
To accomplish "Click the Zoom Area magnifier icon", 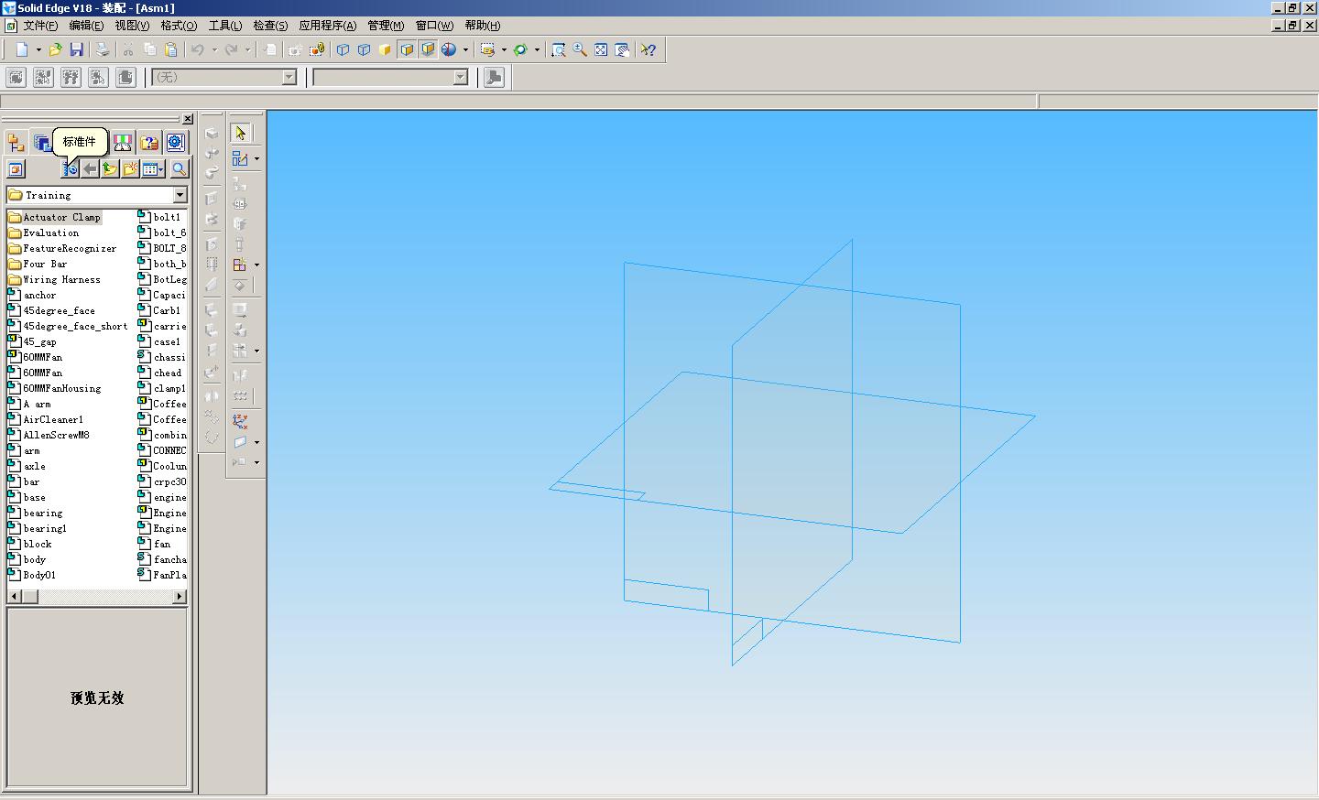I will tap(559, 49).
